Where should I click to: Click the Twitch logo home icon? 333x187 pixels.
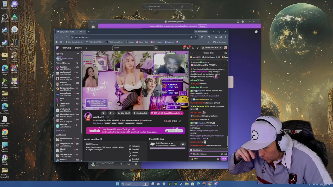(57, 48)
